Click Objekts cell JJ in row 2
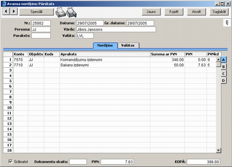This screenshot has height=167, width=232. point(36,65)
